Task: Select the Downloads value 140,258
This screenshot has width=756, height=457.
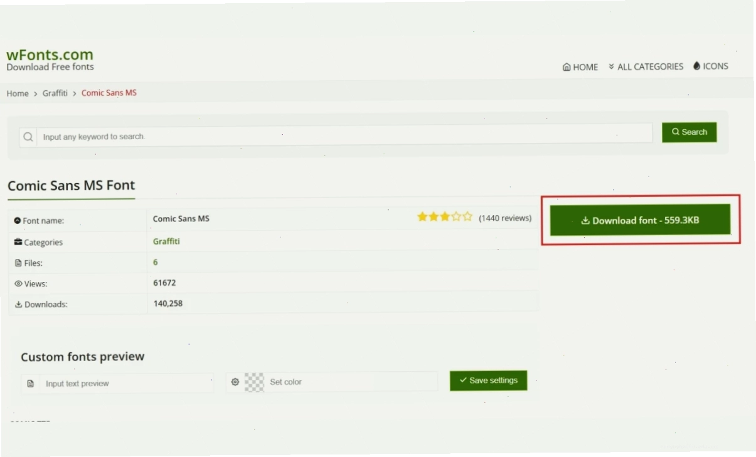Action: tap(168, 303)
